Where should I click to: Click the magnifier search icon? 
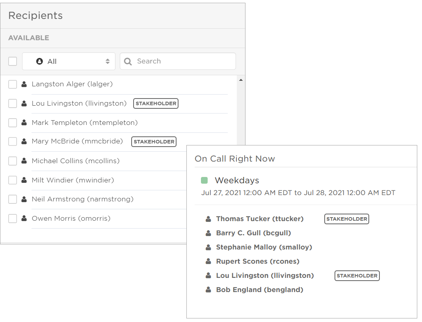(x=128, y=61)
